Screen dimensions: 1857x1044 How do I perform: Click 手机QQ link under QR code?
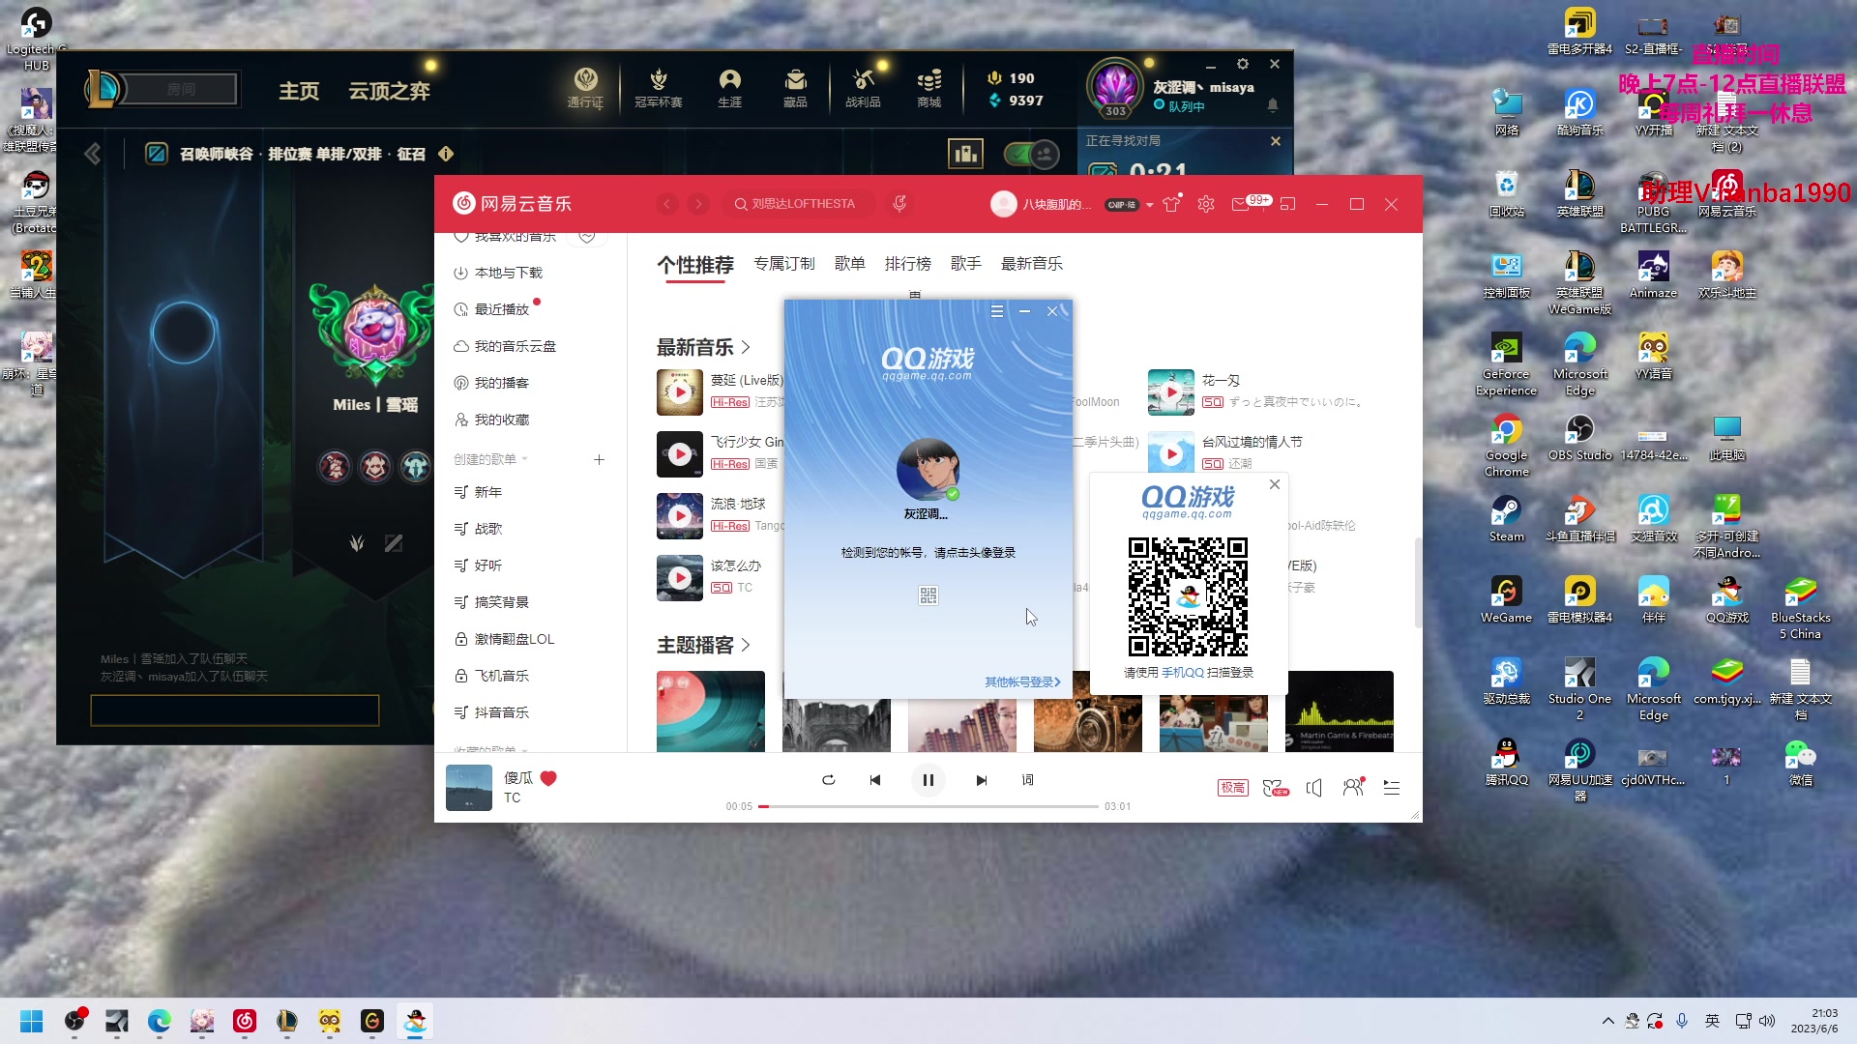point(1183,673)
